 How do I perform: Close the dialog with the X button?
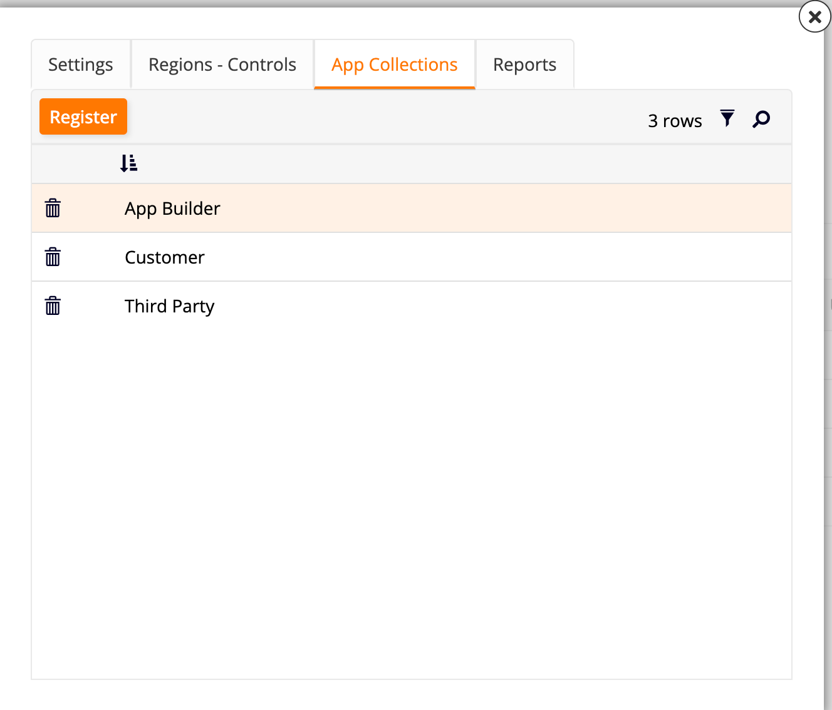pyautogui.click(x=814, y=17)
